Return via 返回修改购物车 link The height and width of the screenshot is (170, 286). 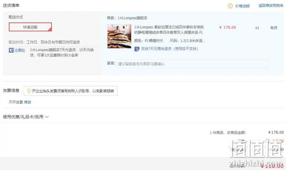click(271, 5)
